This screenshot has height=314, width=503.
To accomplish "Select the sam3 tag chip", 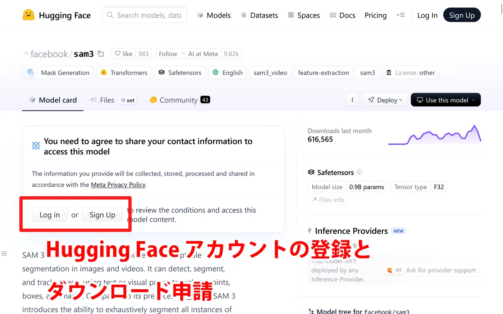I will point(368,72).
